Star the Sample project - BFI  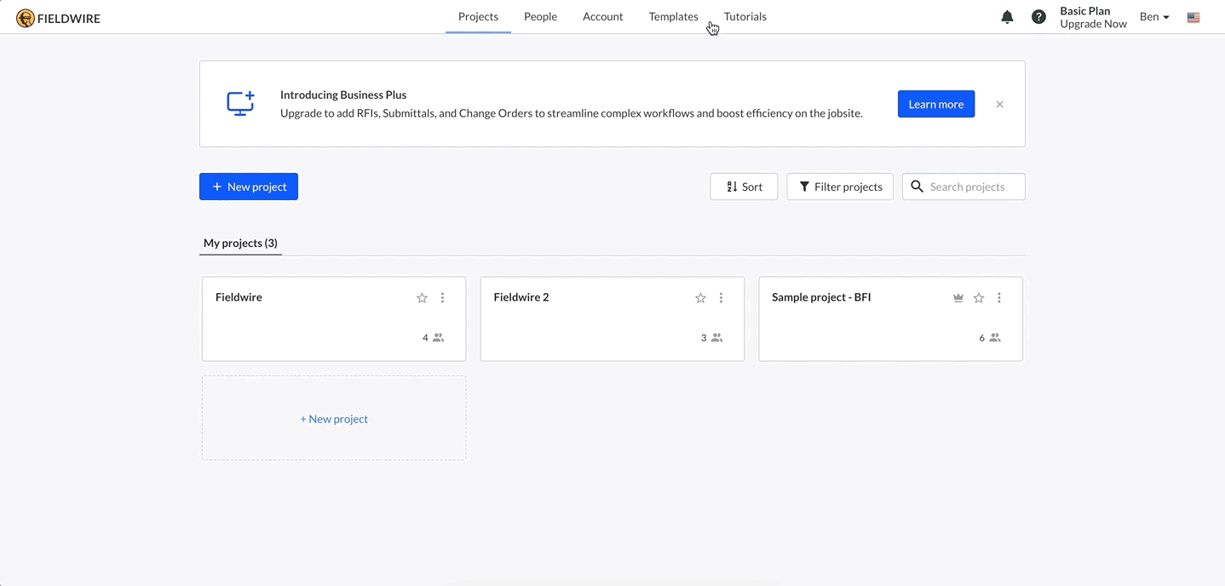(979, 298)
